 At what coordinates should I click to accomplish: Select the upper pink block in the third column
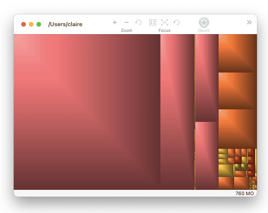coord(207,78)
